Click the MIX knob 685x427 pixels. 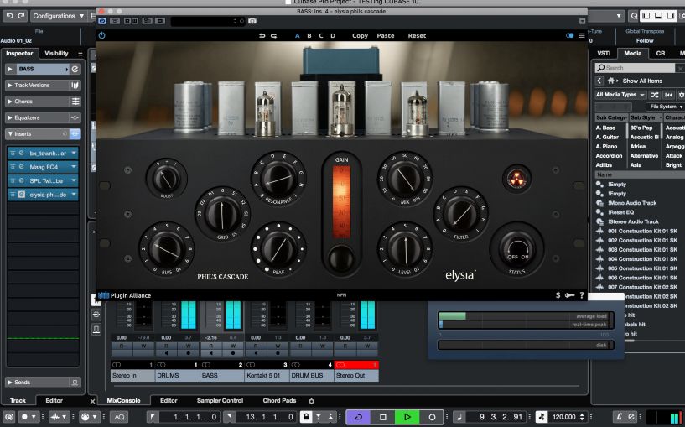405,179
